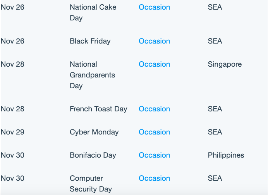Click the Singapore region cell
The width and height of the screenshot is (268, 195).
click(x=225, y=64)
